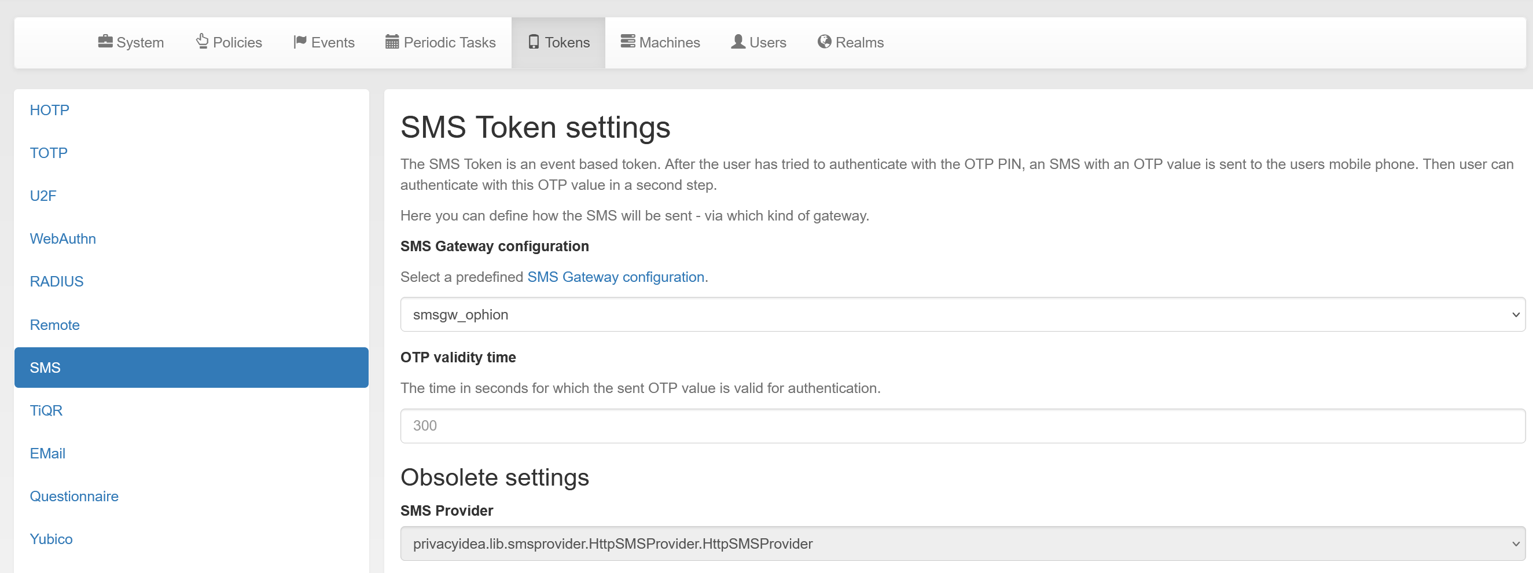Select the Tokens label text
Screen dimensions: 1533x573
pyautogui.click(x=567, y=42)
